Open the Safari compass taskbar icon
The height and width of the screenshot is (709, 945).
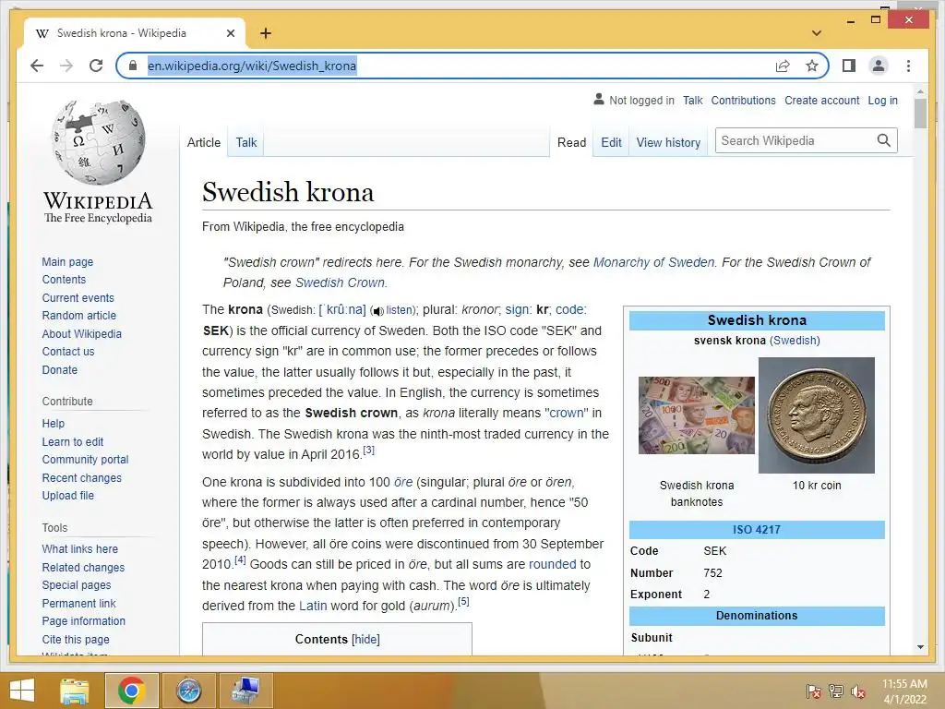(x=188, y=691)
